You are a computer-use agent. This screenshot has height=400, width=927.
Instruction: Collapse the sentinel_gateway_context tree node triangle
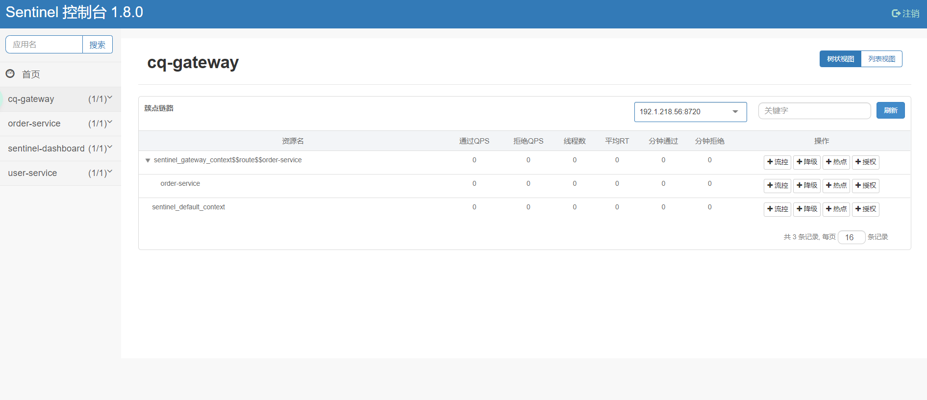(x=148, y=160)
